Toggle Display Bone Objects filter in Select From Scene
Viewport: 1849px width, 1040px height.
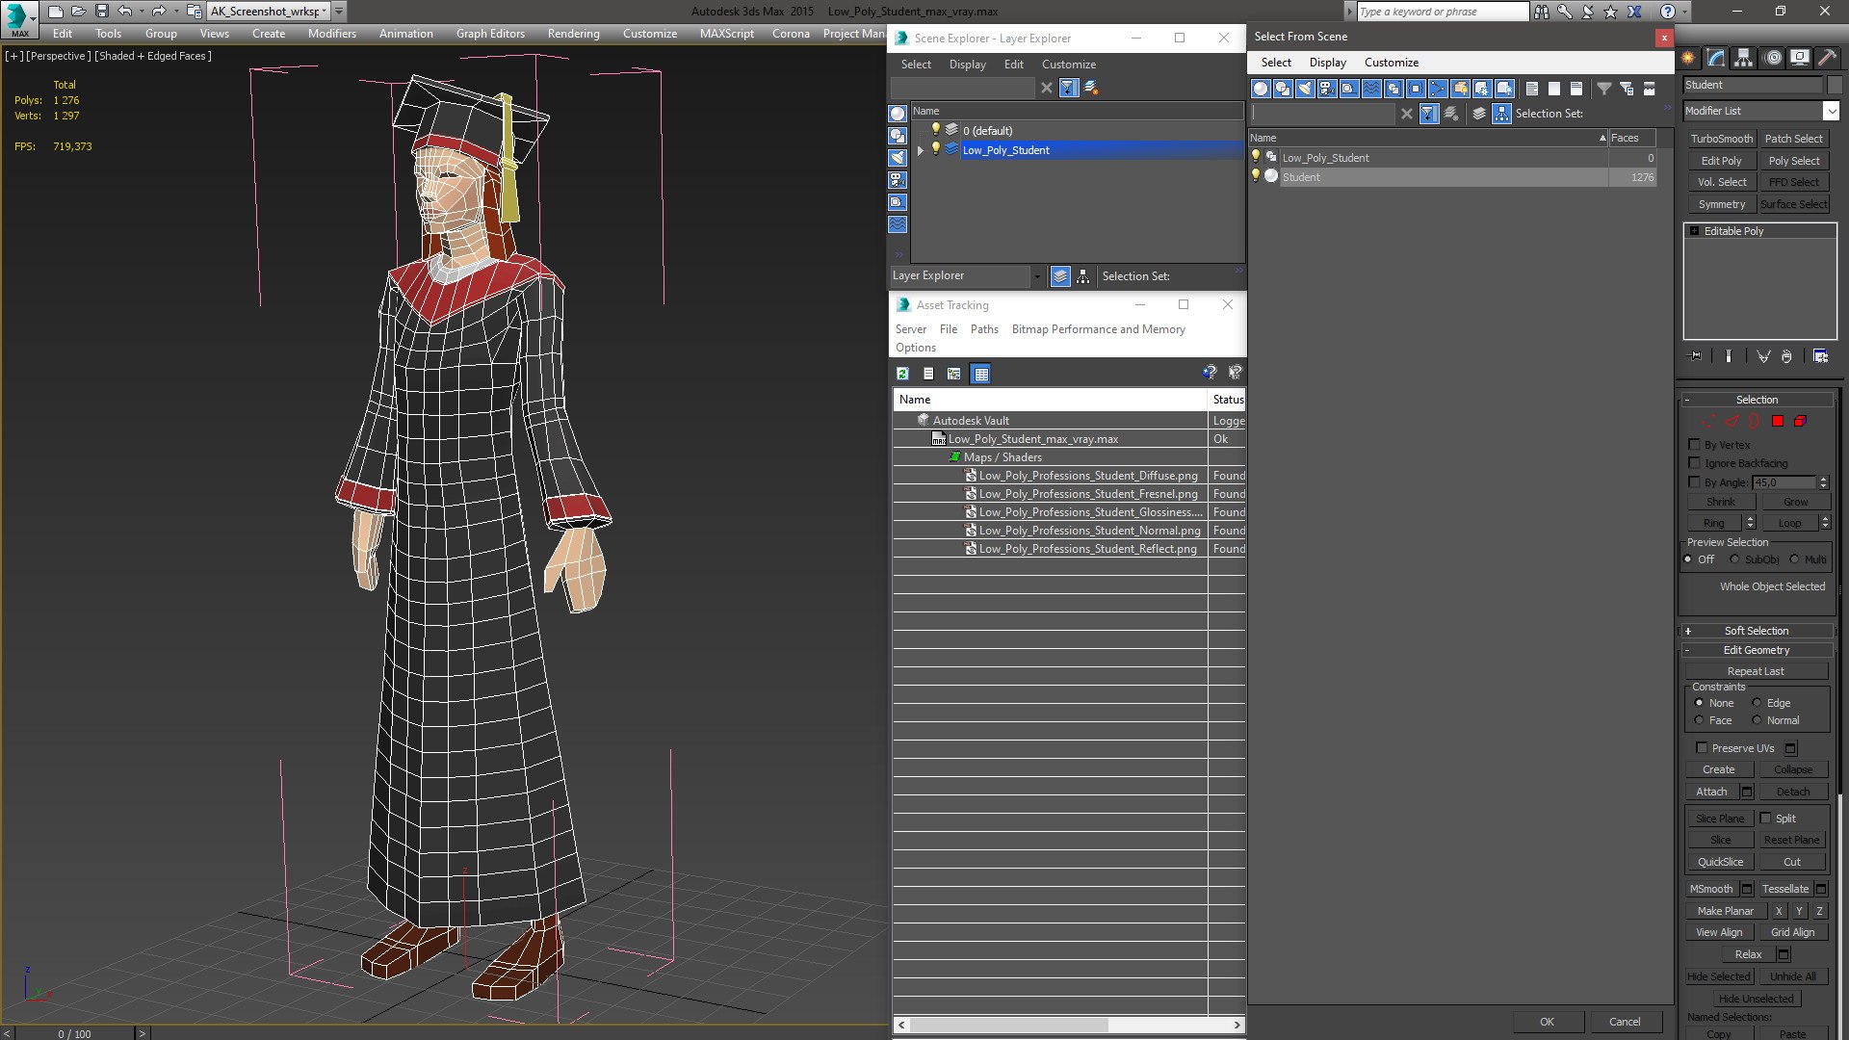pyautogui.click(x=1438, y=89)
